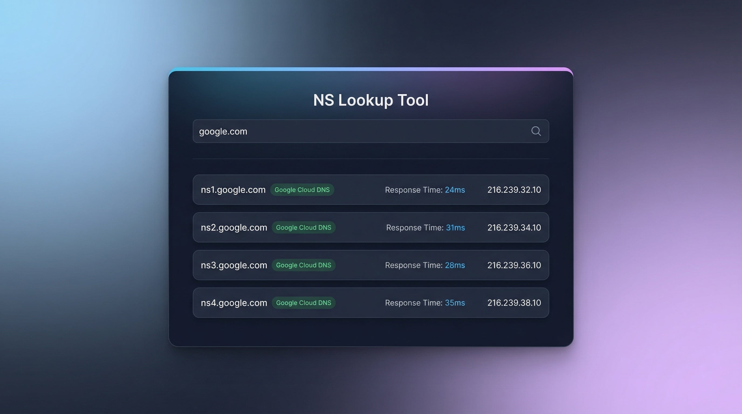Click the search magnifier icon

pyautogui.click(x=536, y=131)
